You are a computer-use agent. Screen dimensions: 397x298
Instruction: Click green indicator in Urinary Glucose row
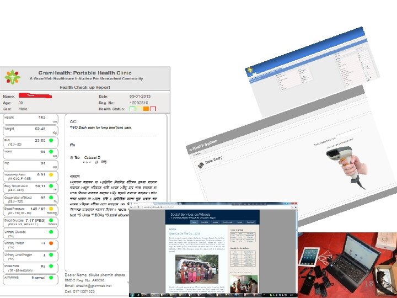[x=51, y=232]
